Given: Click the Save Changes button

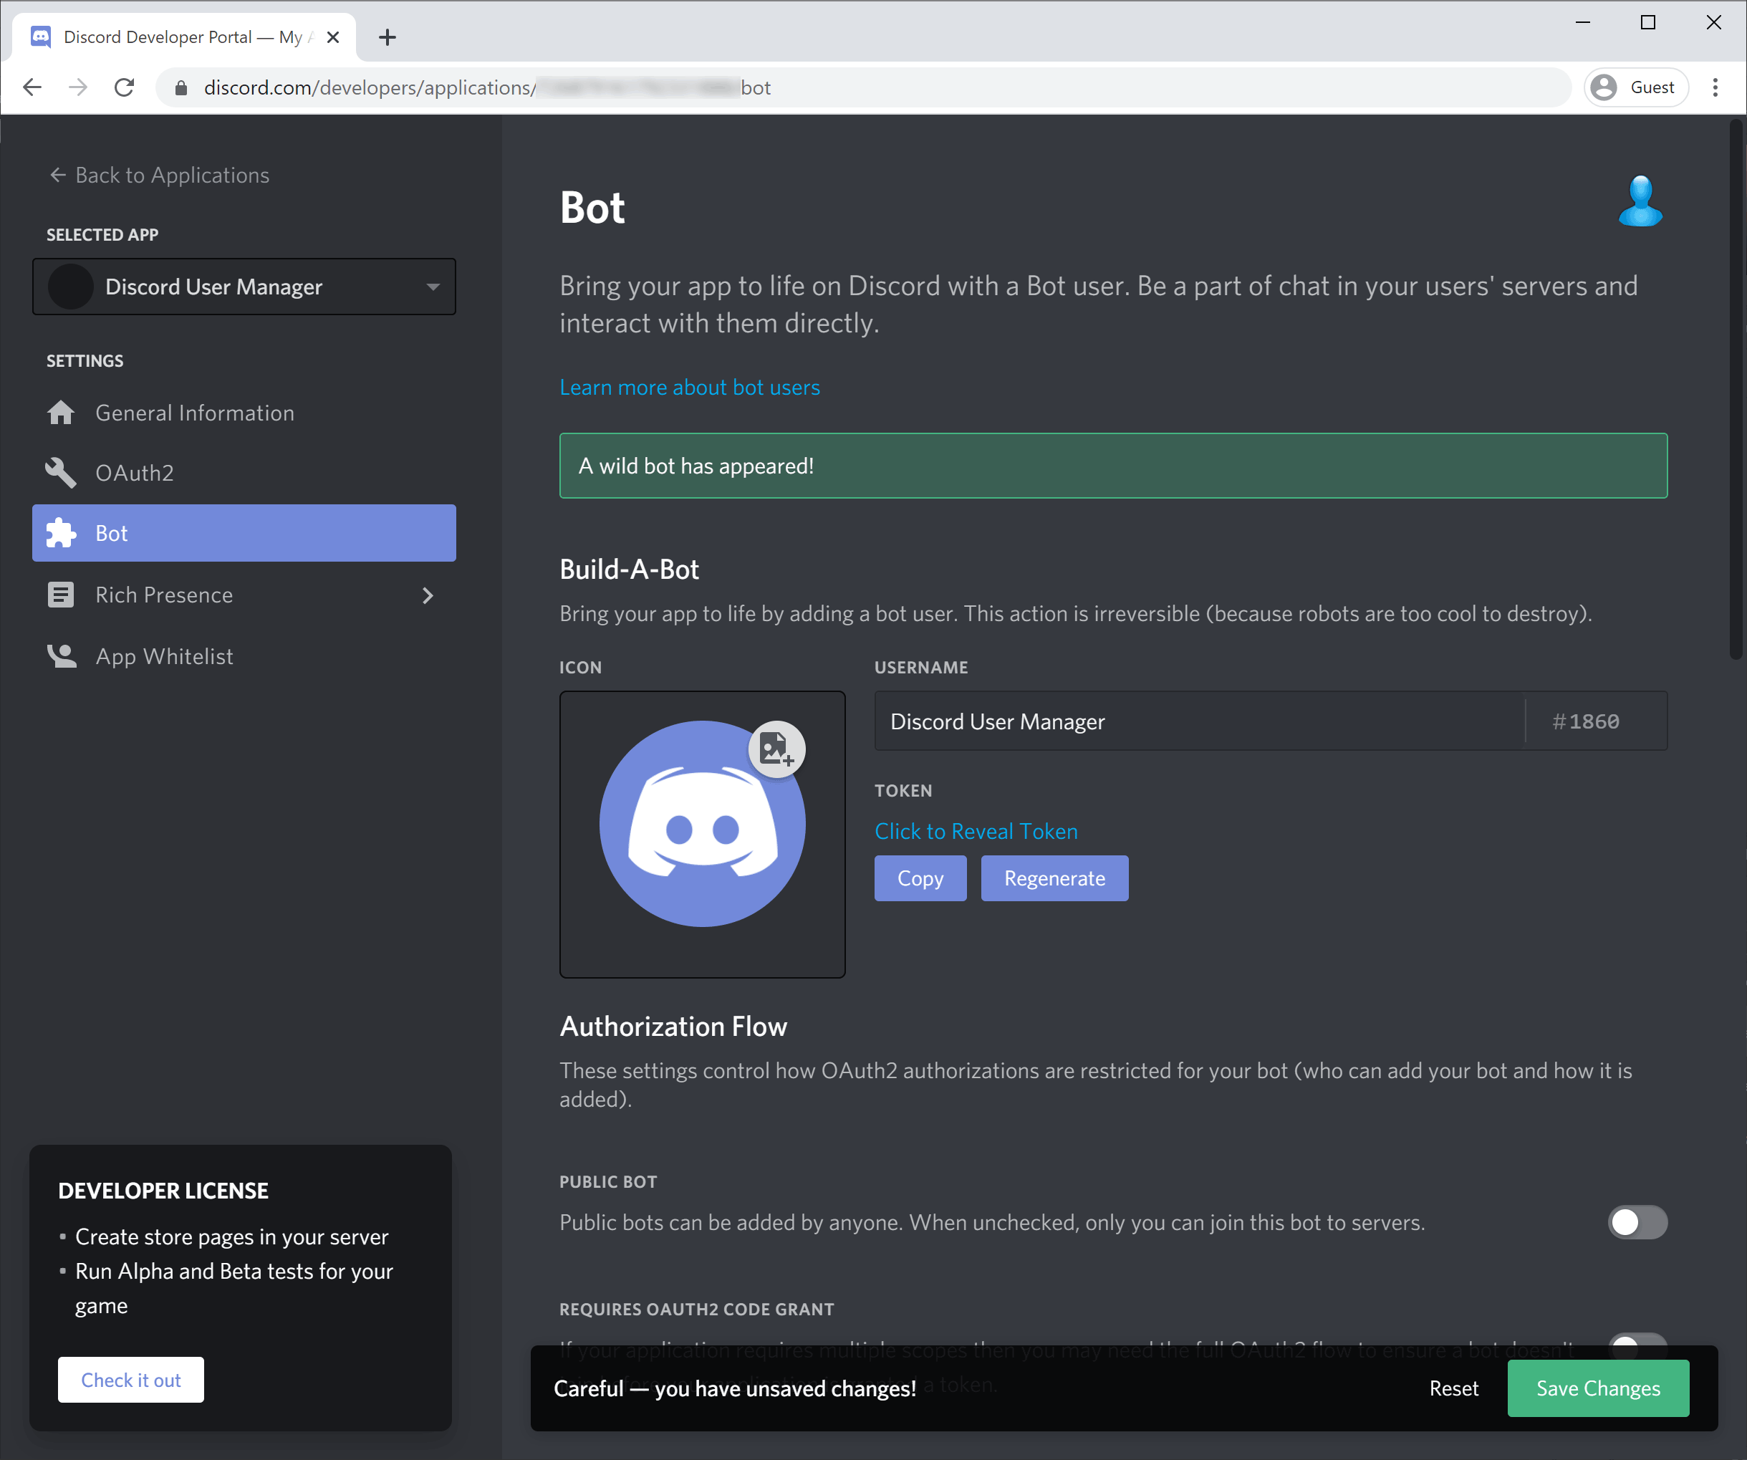Looking at the screenshot, I should click(x=1597, y=1388).
